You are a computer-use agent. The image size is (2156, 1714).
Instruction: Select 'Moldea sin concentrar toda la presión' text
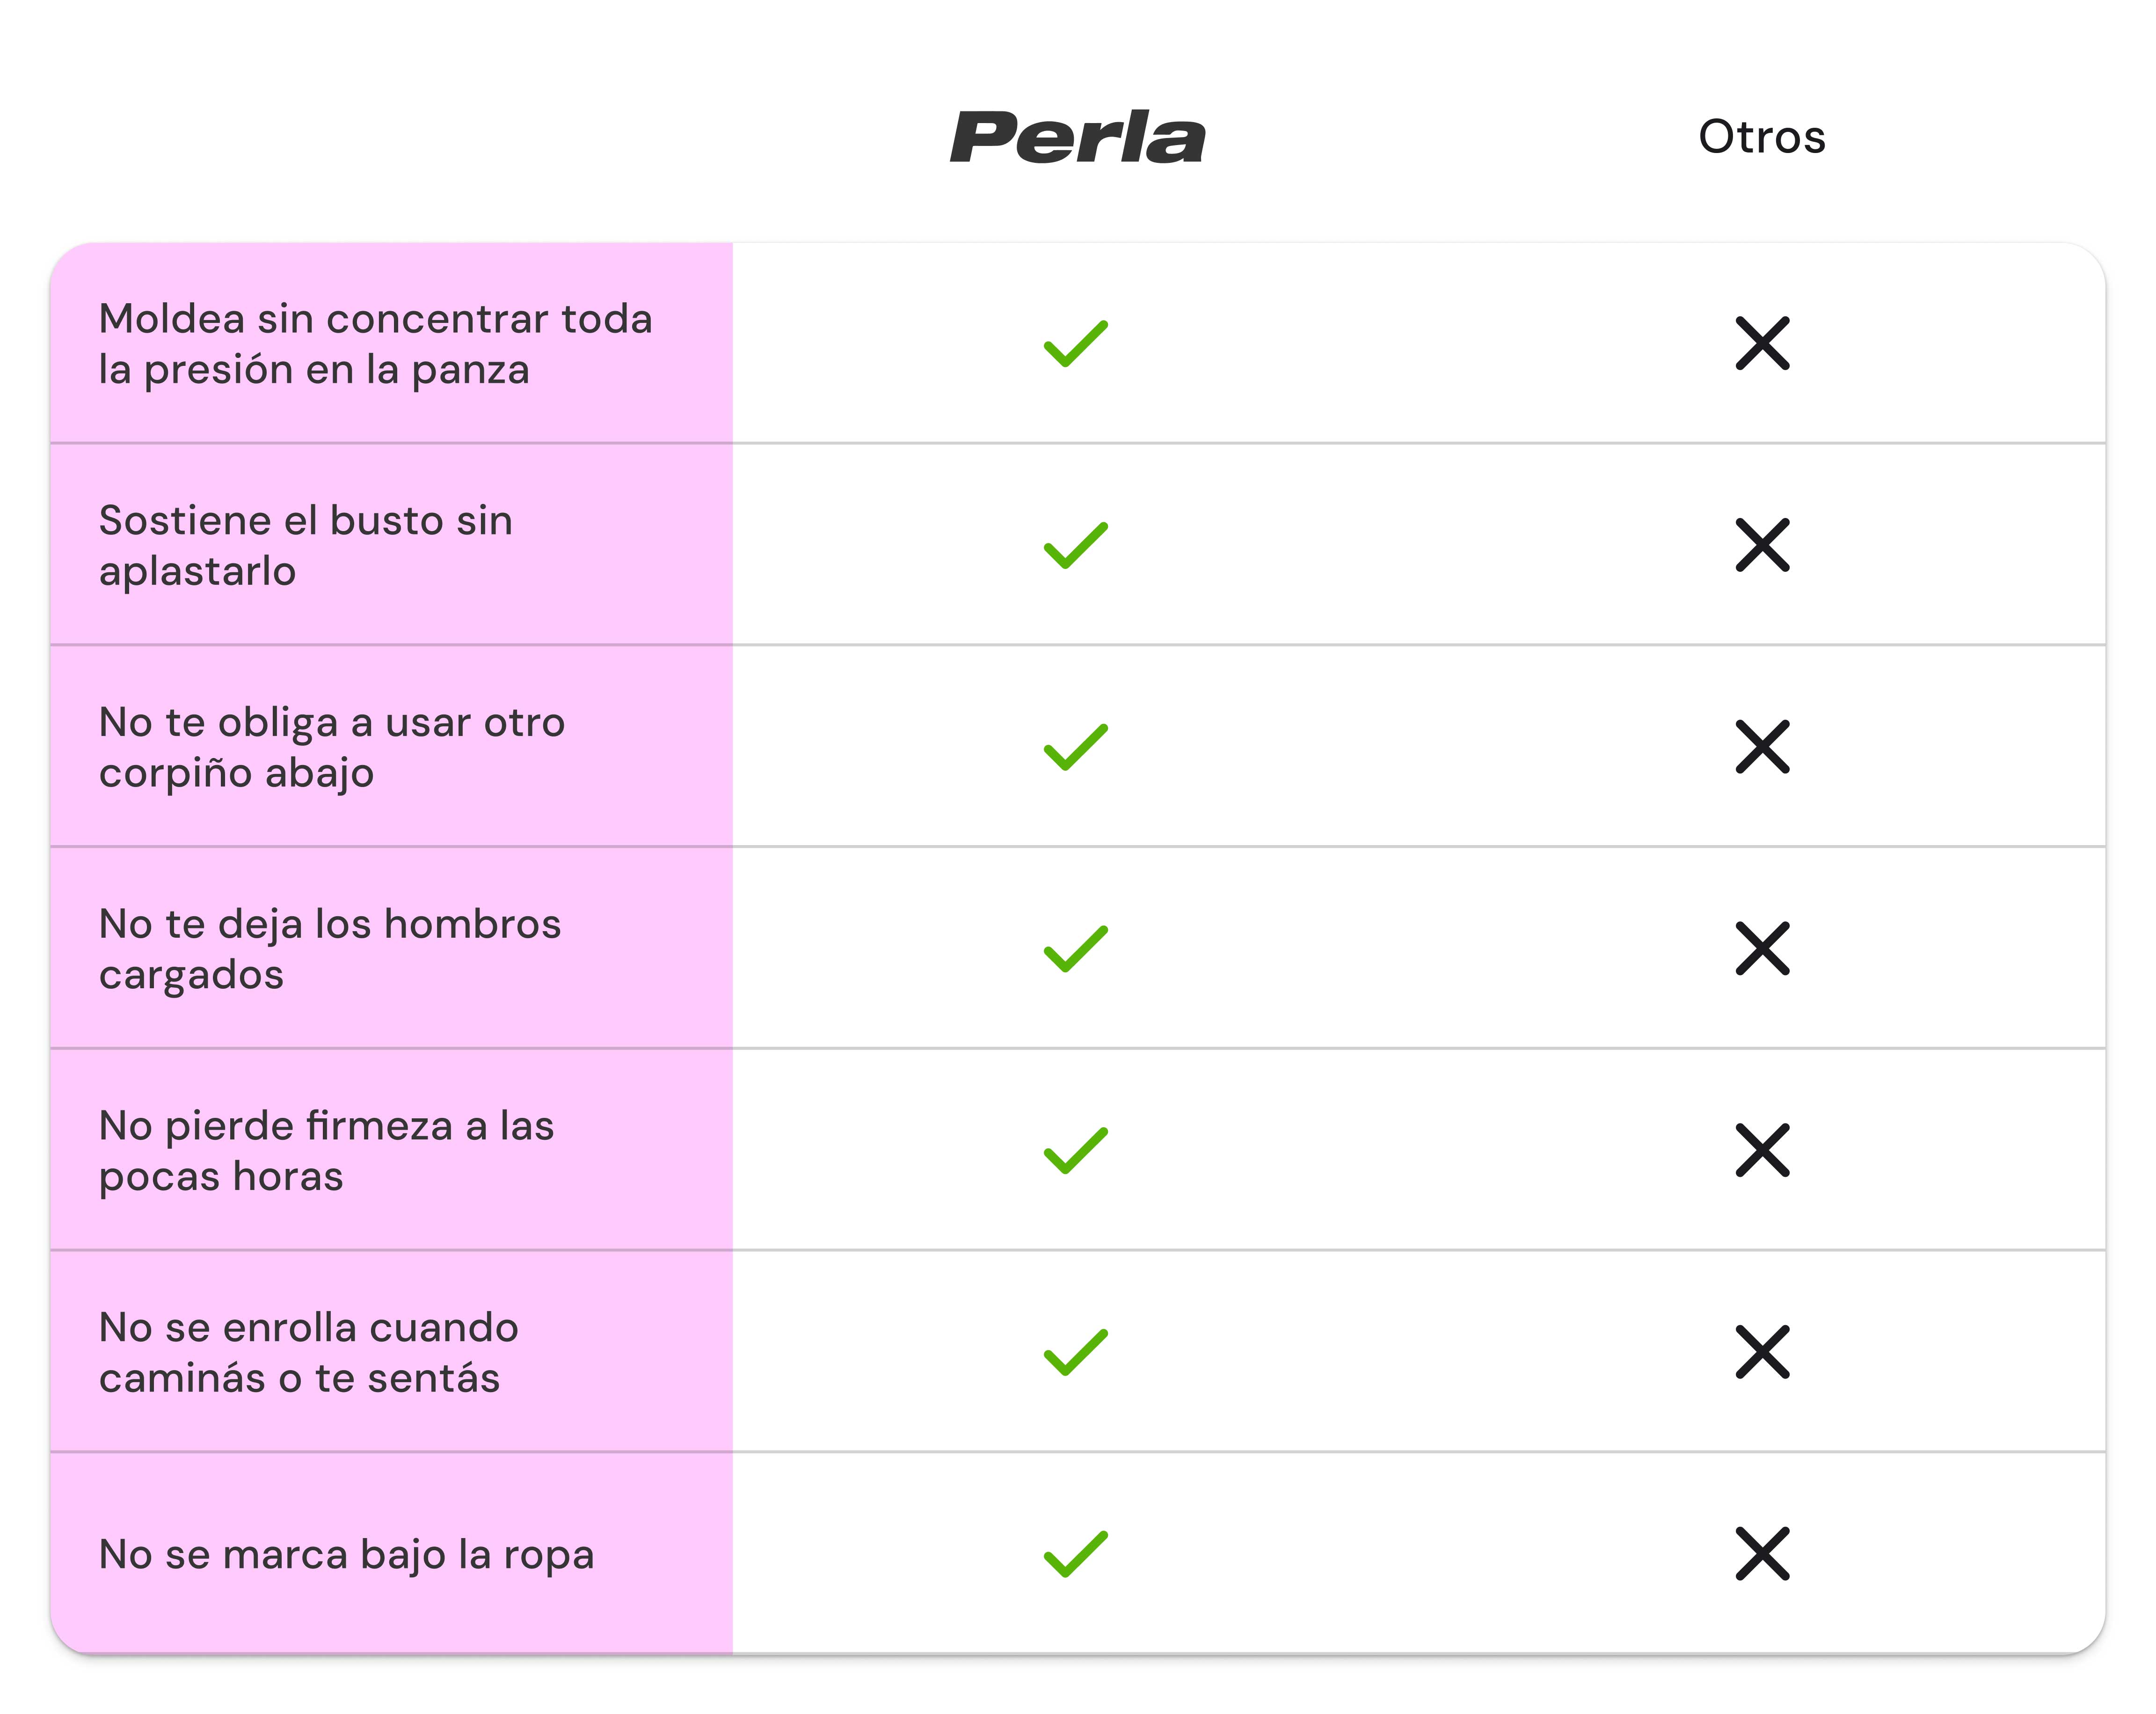click(x=375, y=344)
